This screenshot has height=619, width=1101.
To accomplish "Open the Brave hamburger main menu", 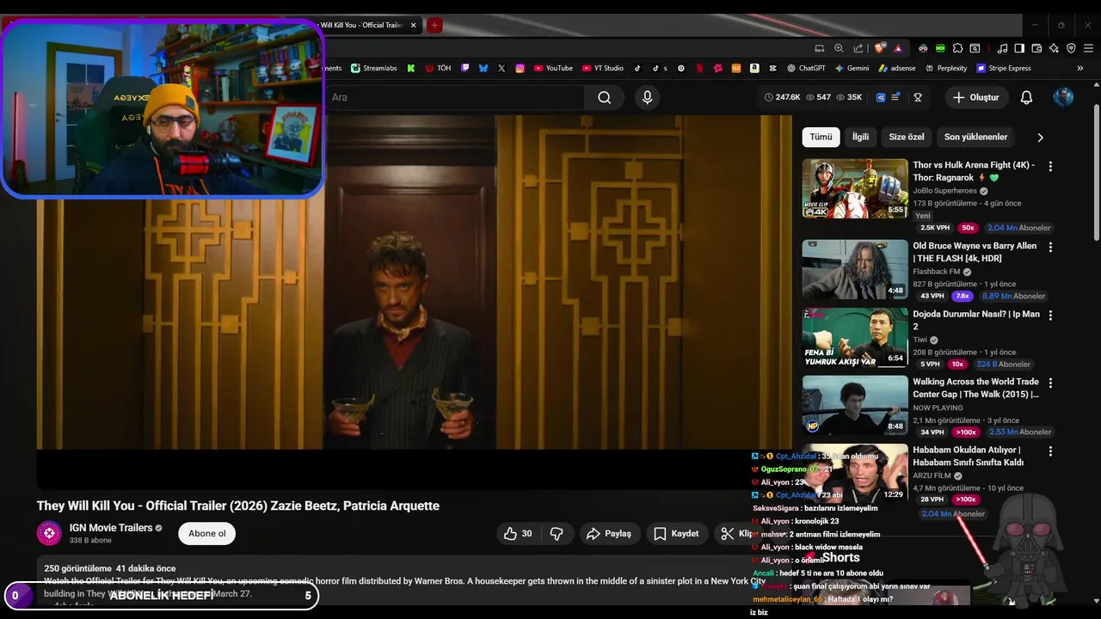I will point(1088,48).
